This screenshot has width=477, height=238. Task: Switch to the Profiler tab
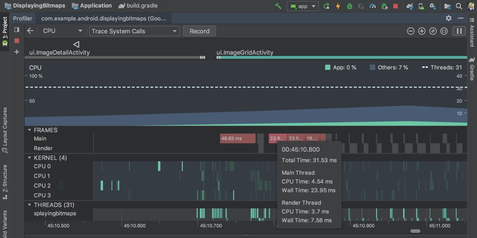pos(23,18)
